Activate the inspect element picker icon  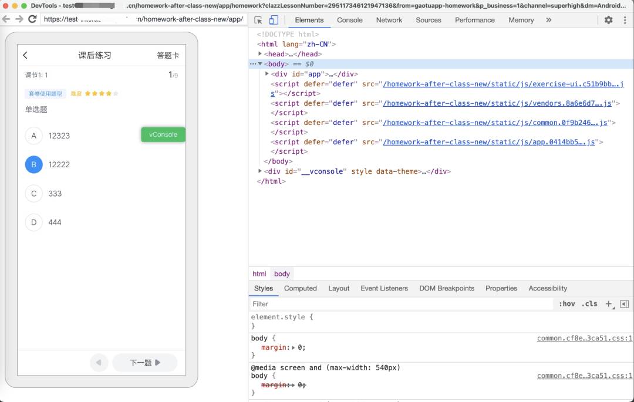(x=258, y=20)
